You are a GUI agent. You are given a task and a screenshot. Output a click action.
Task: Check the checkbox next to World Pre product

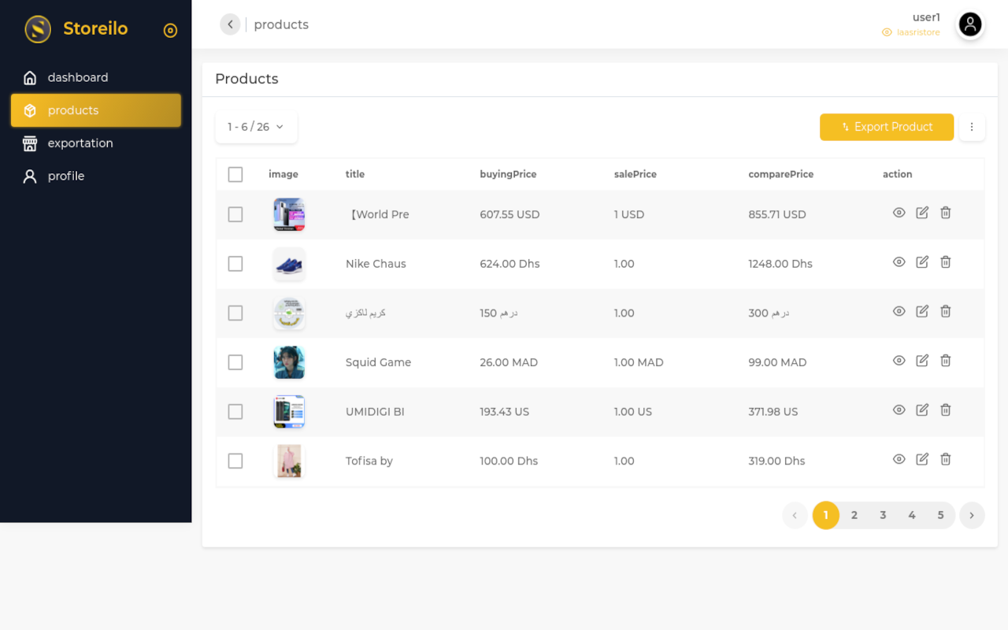tap(235, 214)
